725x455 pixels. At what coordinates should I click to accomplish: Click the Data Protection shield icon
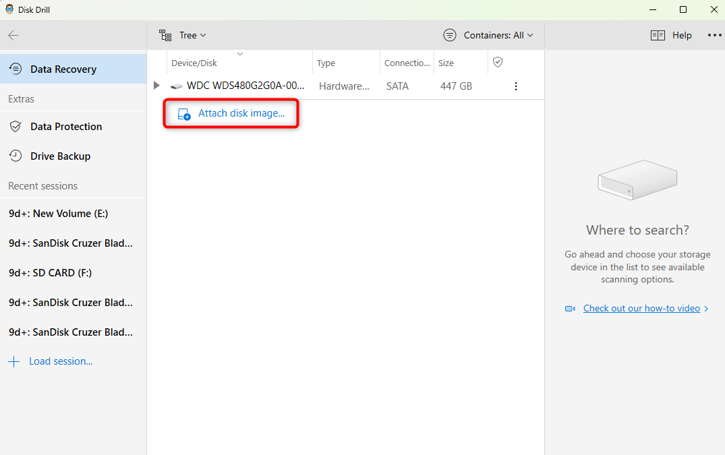[16, 127]
